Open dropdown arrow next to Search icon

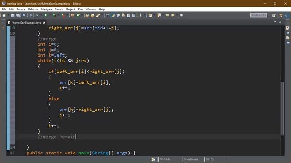[102, 15]
